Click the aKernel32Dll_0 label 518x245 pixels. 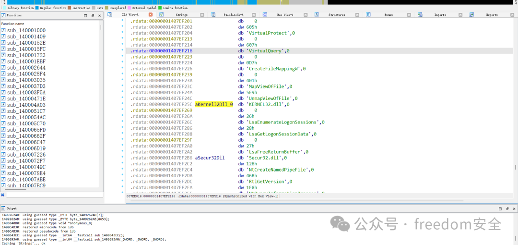[x=214, y=104]
